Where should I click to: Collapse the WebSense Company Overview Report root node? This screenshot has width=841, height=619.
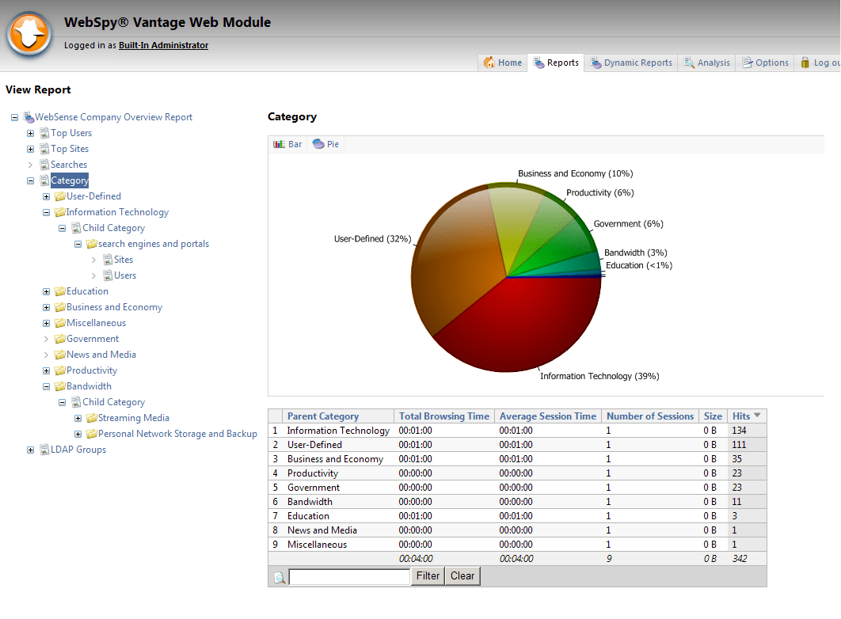[x=15, y=117]
